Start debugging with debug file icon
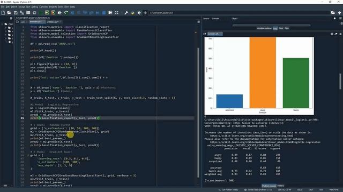343x192 pixels. coord(72,13)
